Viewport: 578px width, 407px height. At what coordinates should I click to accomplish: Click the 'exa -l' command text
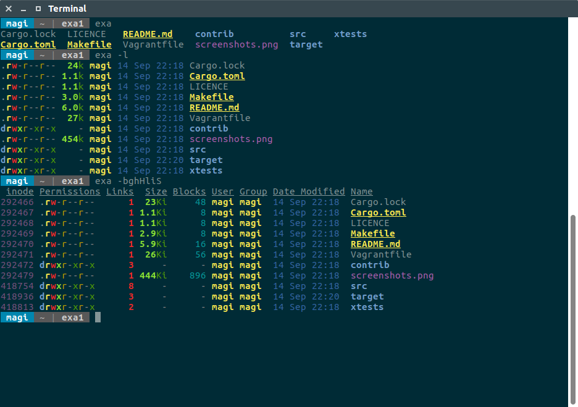click(111, 55)
